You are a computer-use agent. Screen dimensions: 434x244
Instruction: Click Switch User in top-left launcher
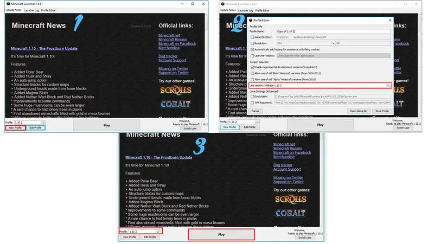(x=190, y=129)
